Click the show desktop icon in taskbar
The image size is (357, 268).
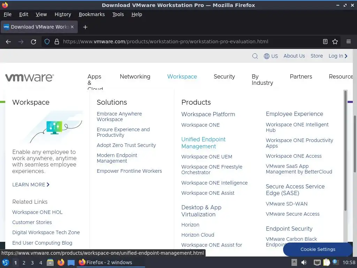pyautogui.click(x=71, y=262)
